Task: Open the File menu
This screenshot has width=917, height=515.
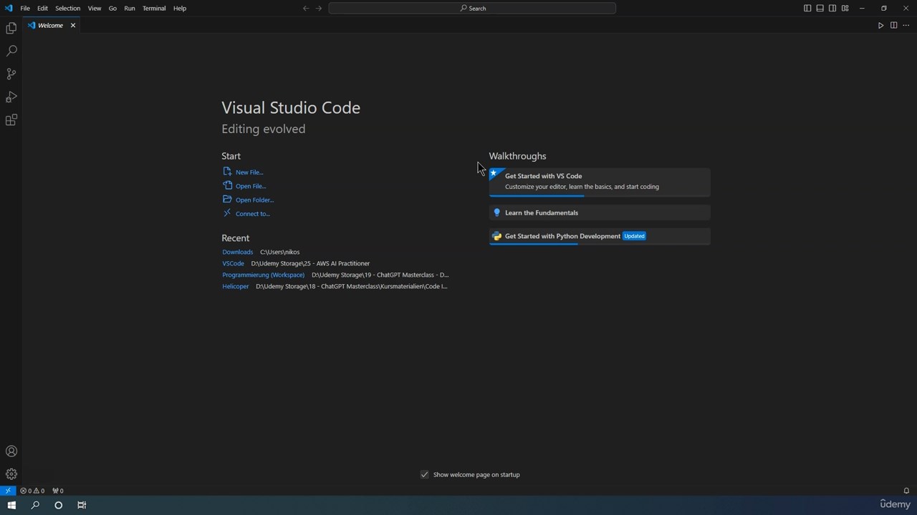Action: point(25,9)
